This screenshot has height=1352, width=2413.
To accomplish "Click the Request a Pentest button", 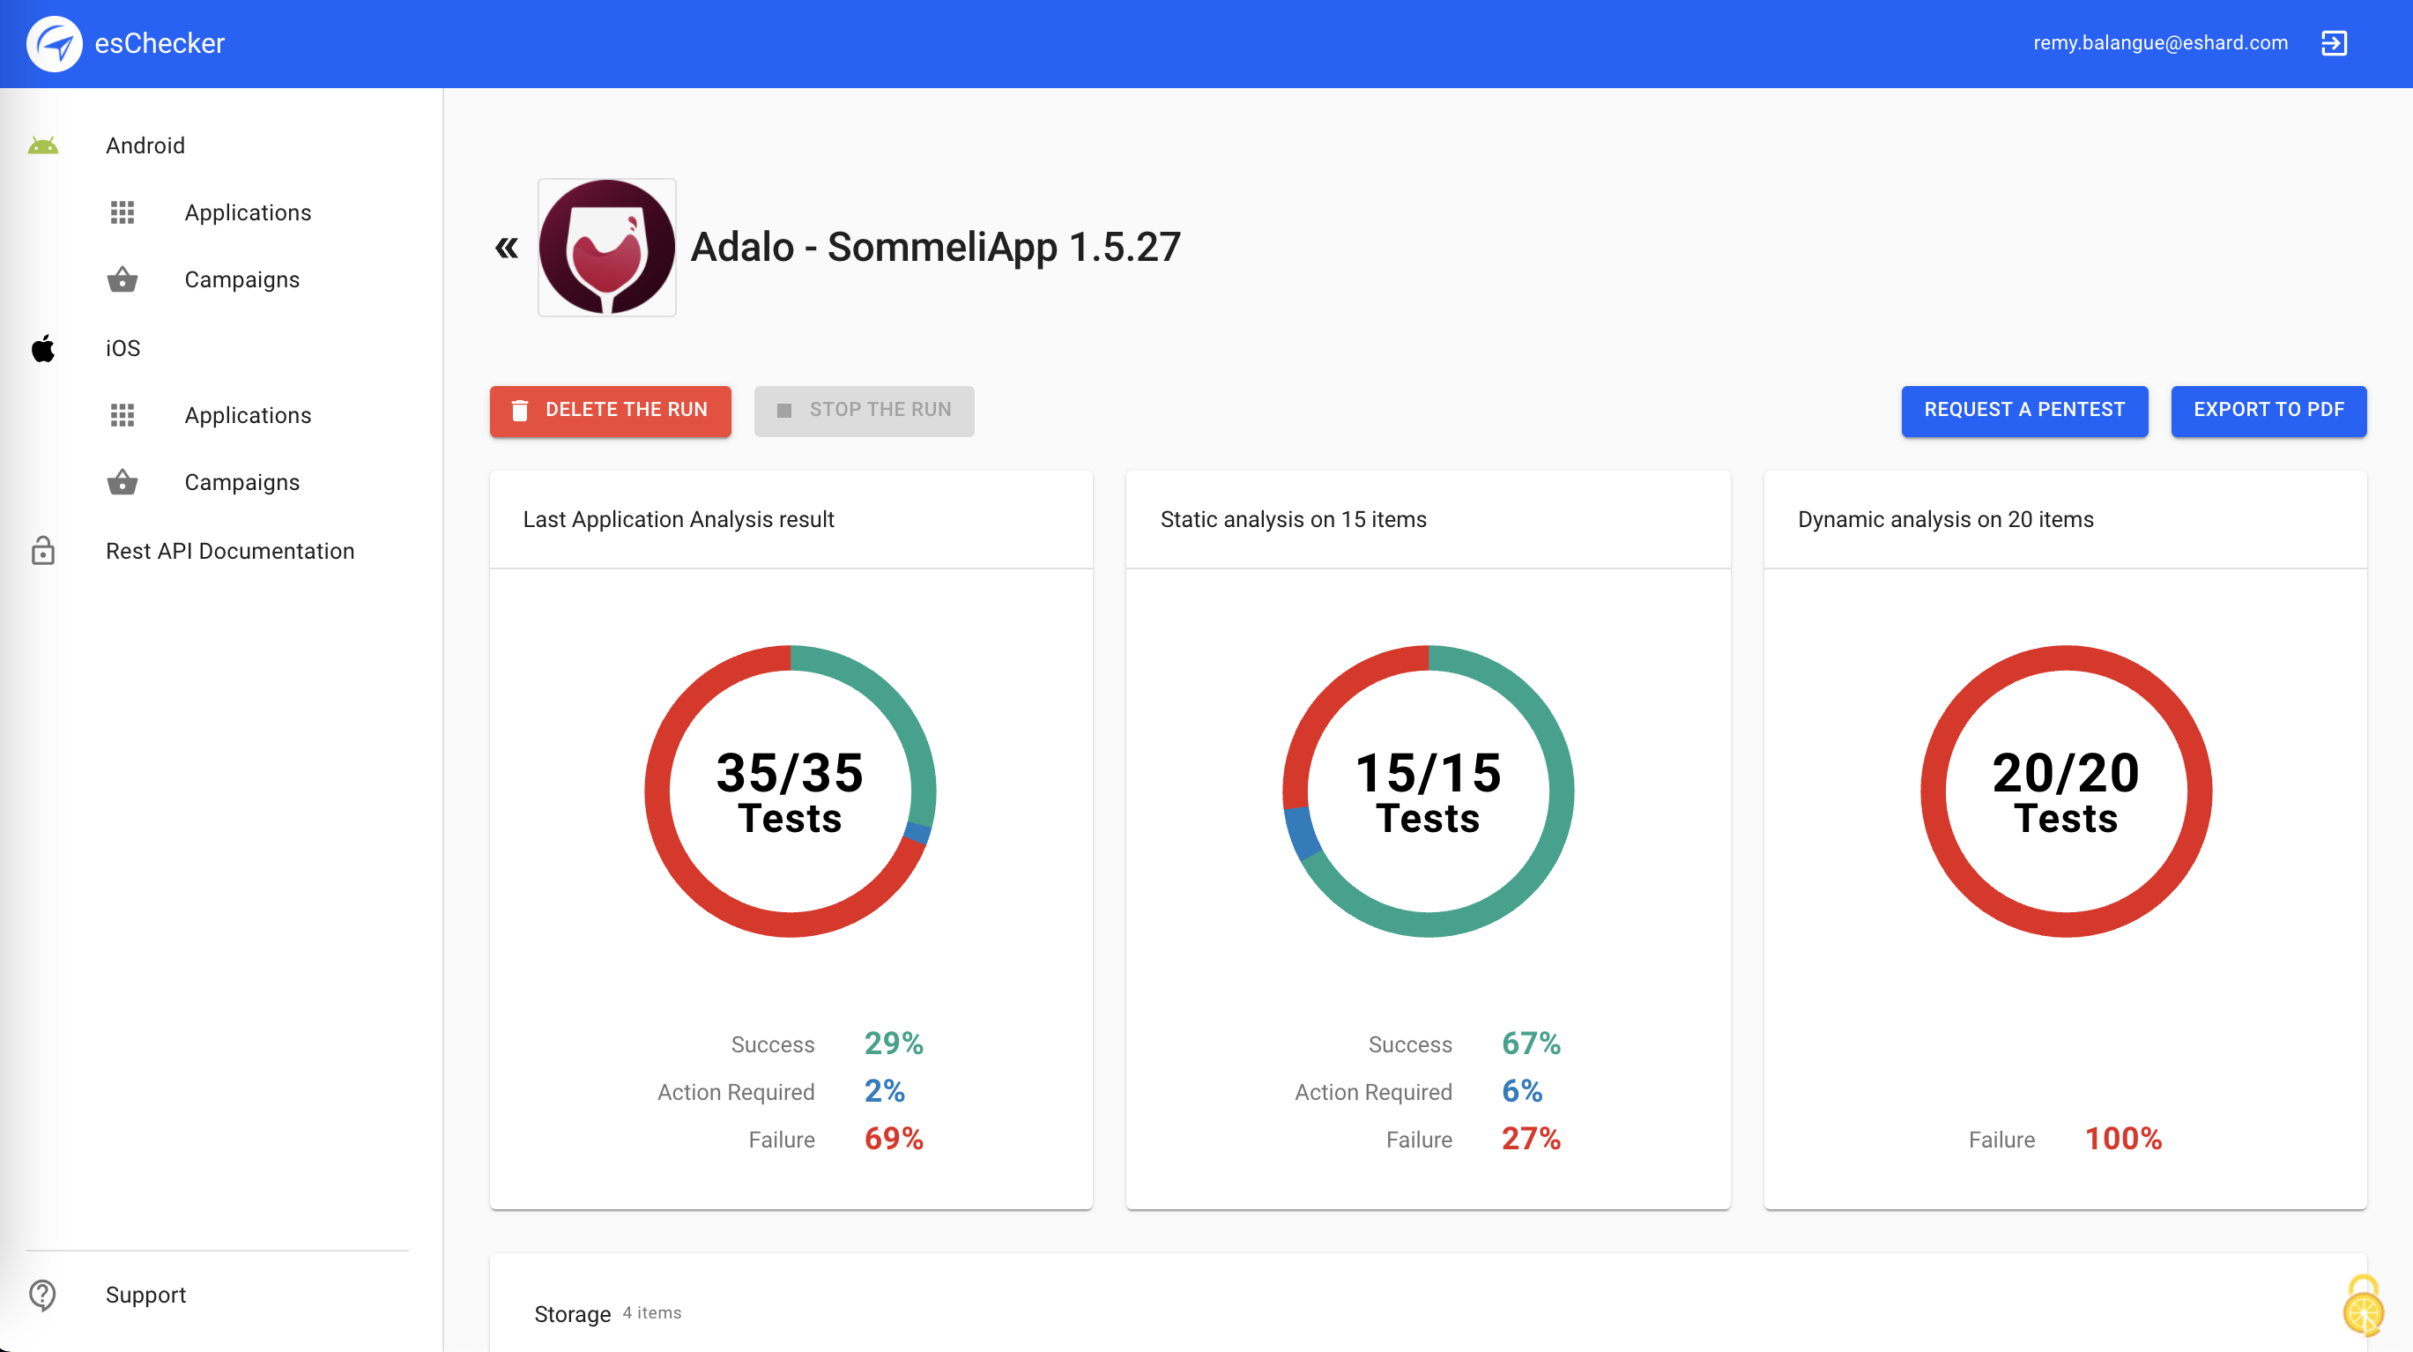I will point(2024,411).
